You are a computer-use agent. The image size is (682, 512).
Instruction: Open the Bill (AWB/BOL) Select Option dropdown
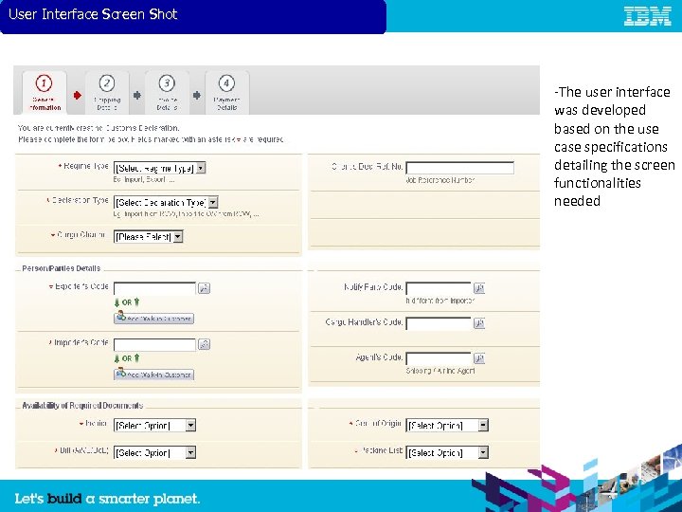154,453
